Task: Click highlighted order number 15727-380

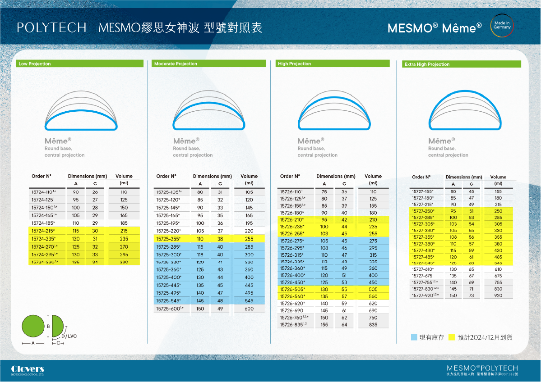Action: [x=423, y=244]
